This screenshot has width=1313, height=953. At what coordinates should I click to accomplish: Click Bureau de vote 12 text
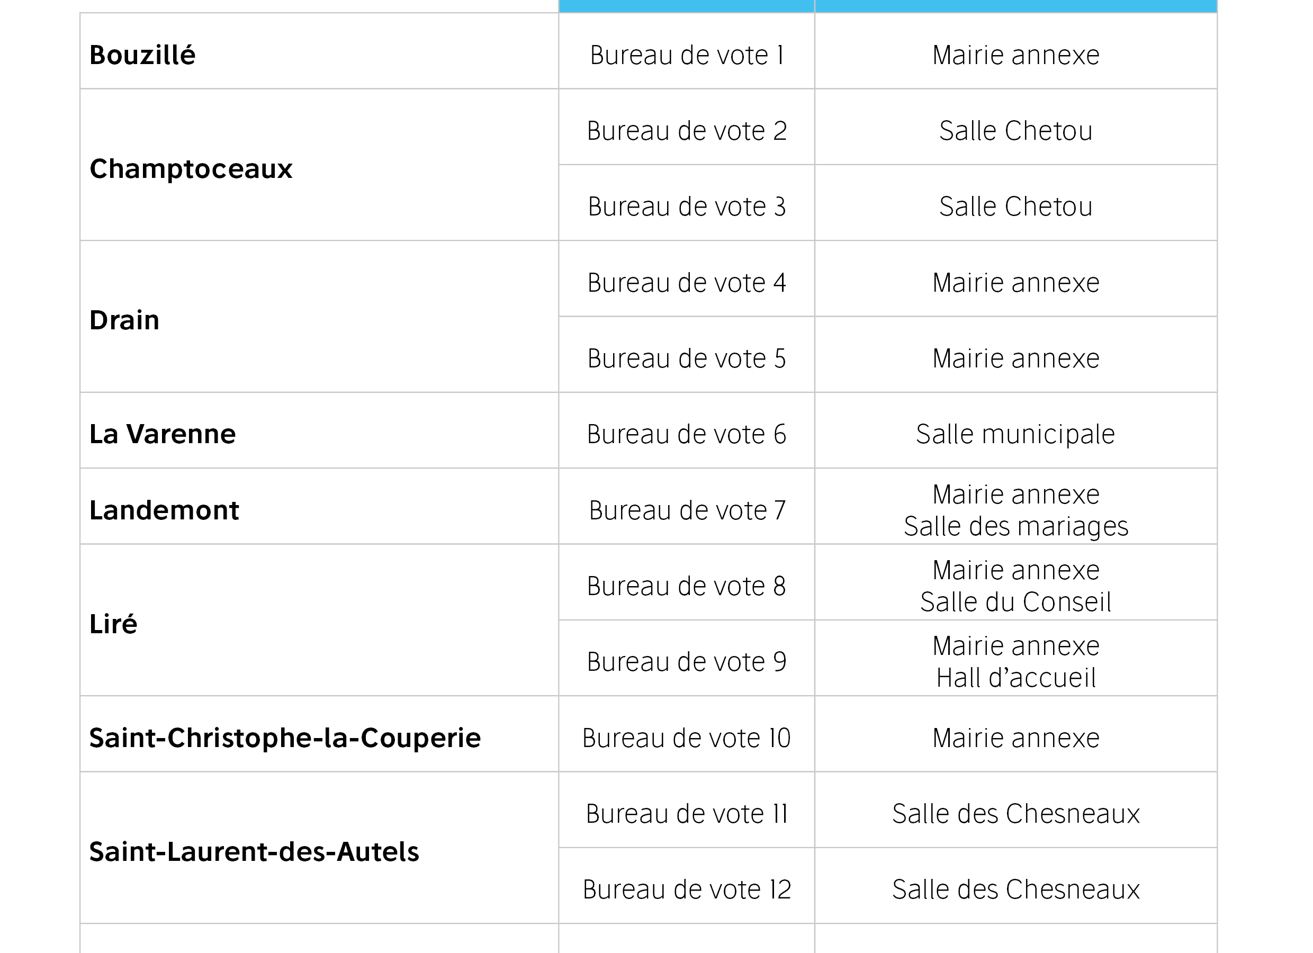(x=687, y=889)
